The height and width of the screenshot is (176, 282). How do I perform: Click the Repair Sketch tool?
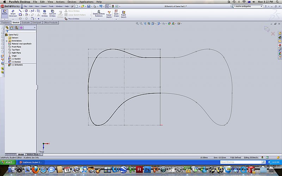109,14
